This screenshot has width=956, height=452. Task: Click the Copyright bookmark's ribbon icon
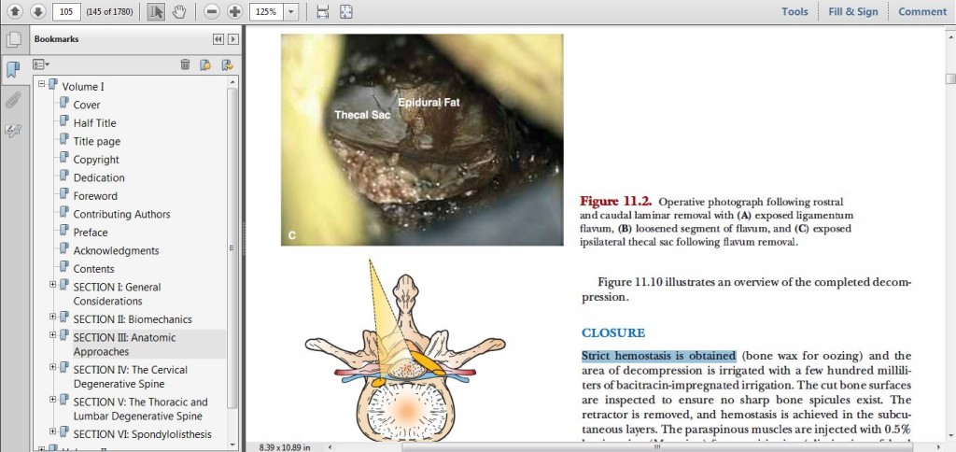point(64,158)
